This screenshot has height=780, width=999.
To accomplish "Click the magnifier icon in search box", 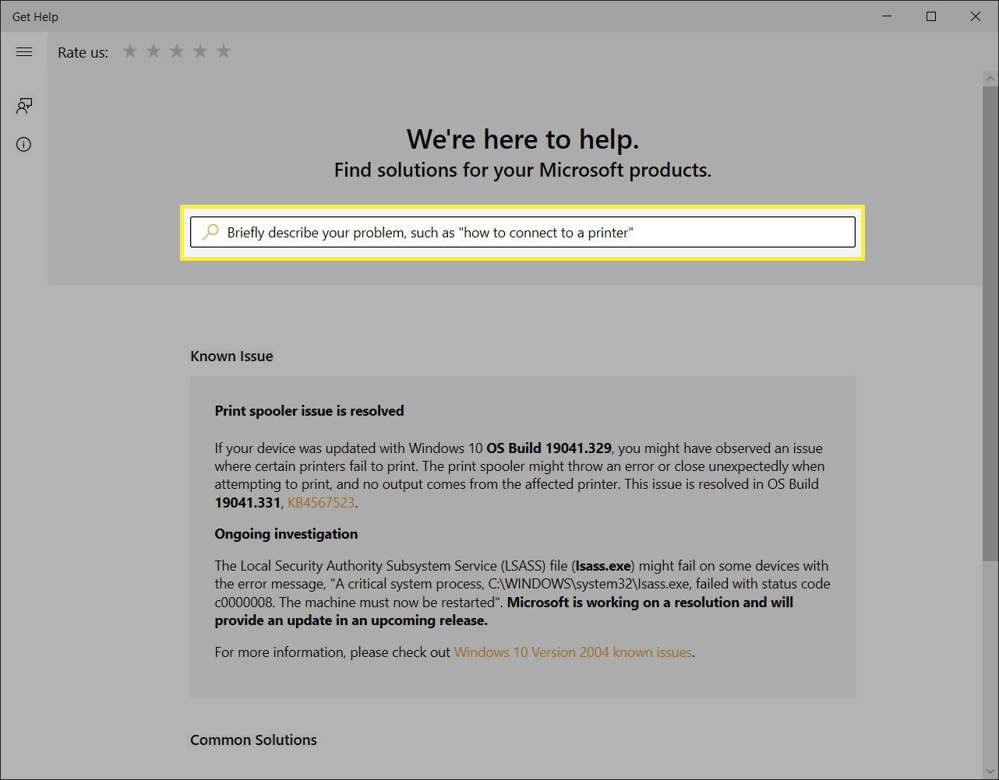I will point(210,232).
